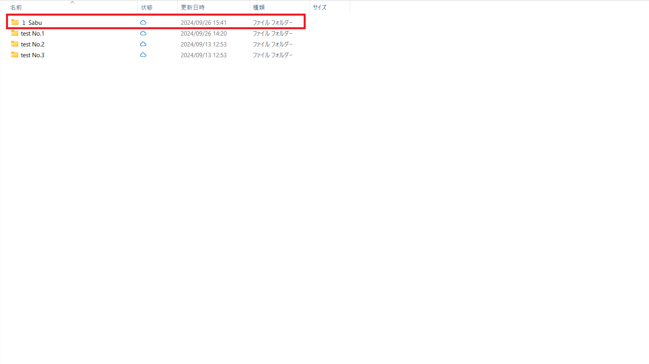Image resolution: width=649 pixels, height=364 pixels.
Task: Select the folder name test No.2
Action: (x=32, y=44)
